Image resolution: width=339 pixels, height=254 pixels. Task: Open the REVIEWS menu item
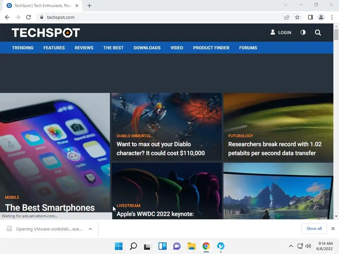(84, 48)
